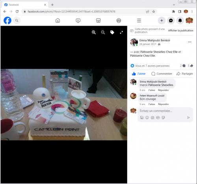The image size is (197, 184).
Task: Open Pâtisserie Sheselles Chez Elle page link
Action: [159, 52]
